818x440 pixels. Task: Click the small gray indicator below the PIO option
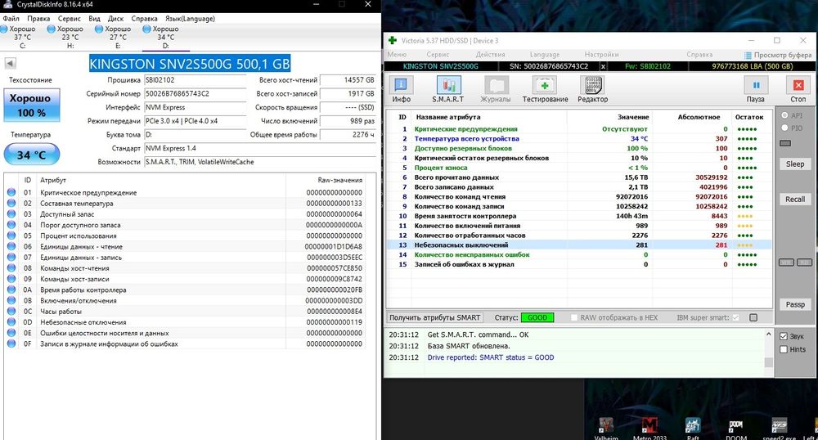pyautogui.click(x=785, y=143)
